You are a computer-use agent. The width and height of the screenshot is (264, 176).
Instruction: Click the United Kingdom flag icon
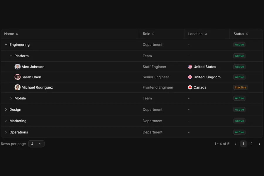tap(190, 77)
